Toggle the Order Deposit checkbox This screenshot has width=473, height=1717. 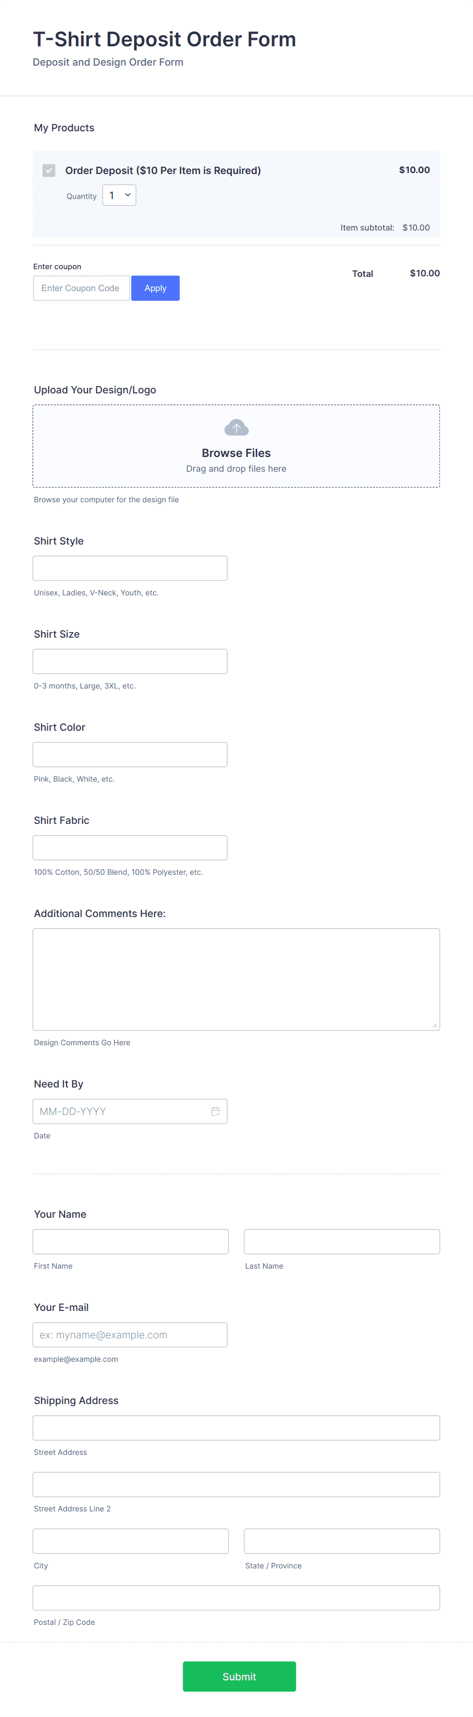pyautogui.click(x=48, y=170)
